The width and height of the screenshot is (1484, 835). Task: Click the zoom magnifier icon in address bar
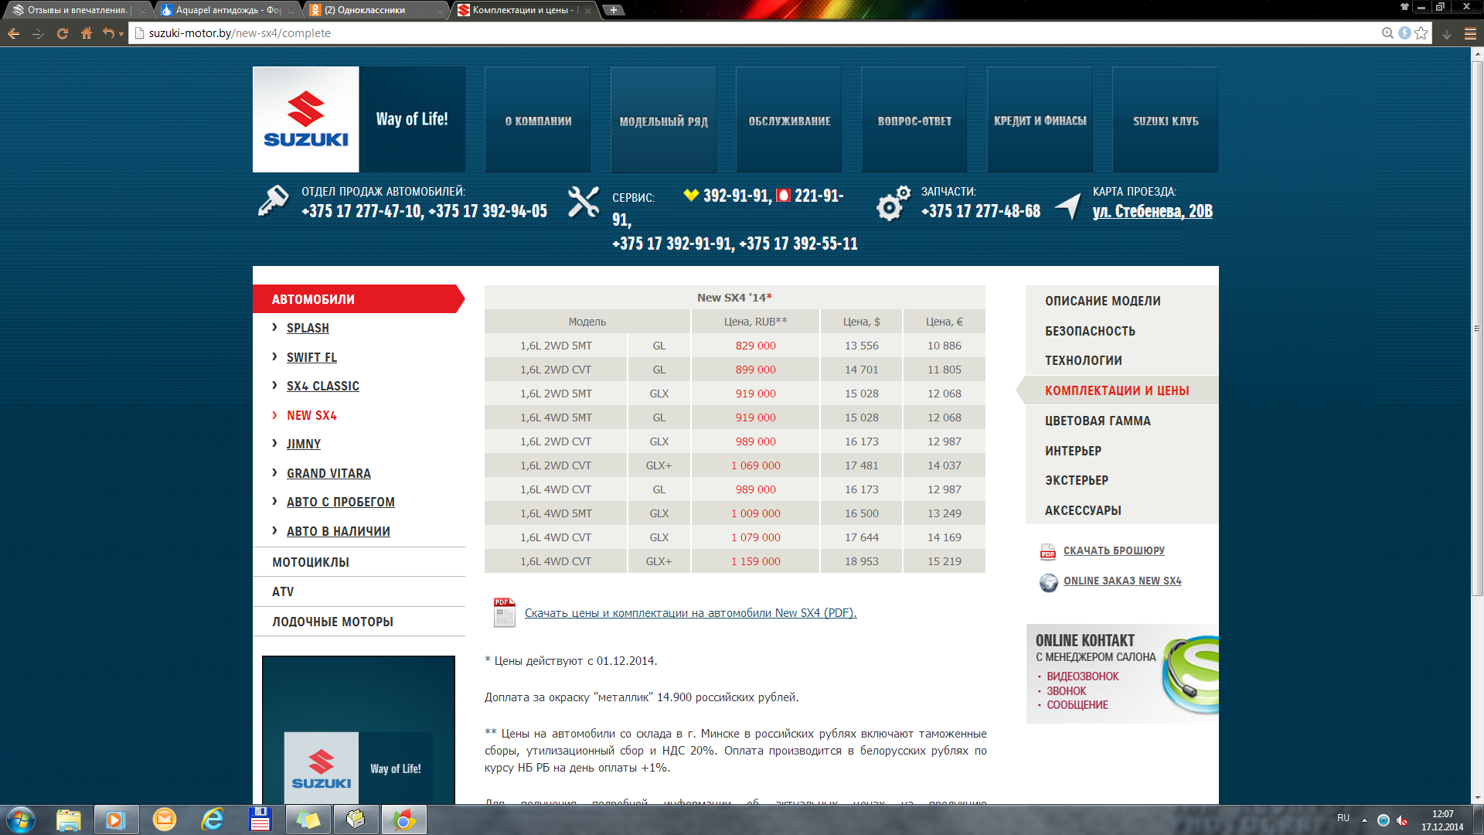pos(1387,33)
